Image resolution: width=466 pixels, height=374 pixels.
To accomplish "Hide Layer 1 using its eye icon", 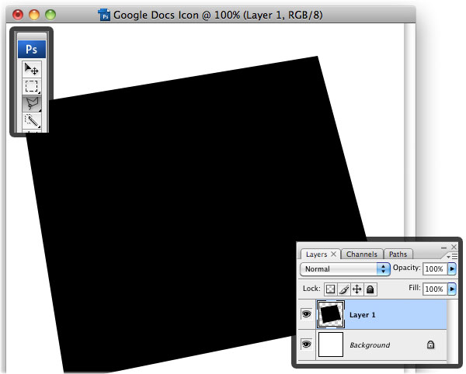I will (307, 314).
